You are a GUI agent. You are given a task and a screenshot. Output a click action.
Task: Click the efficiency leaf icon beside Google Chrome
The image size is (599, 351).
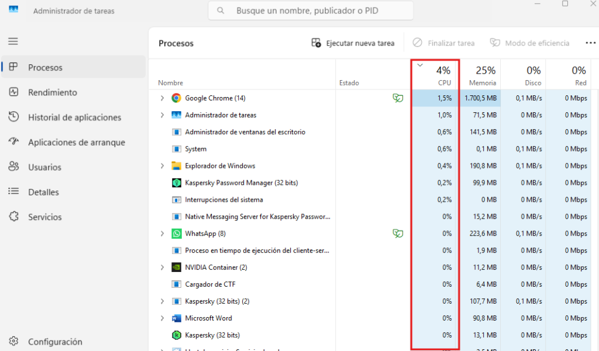click(x=398, y=98)
